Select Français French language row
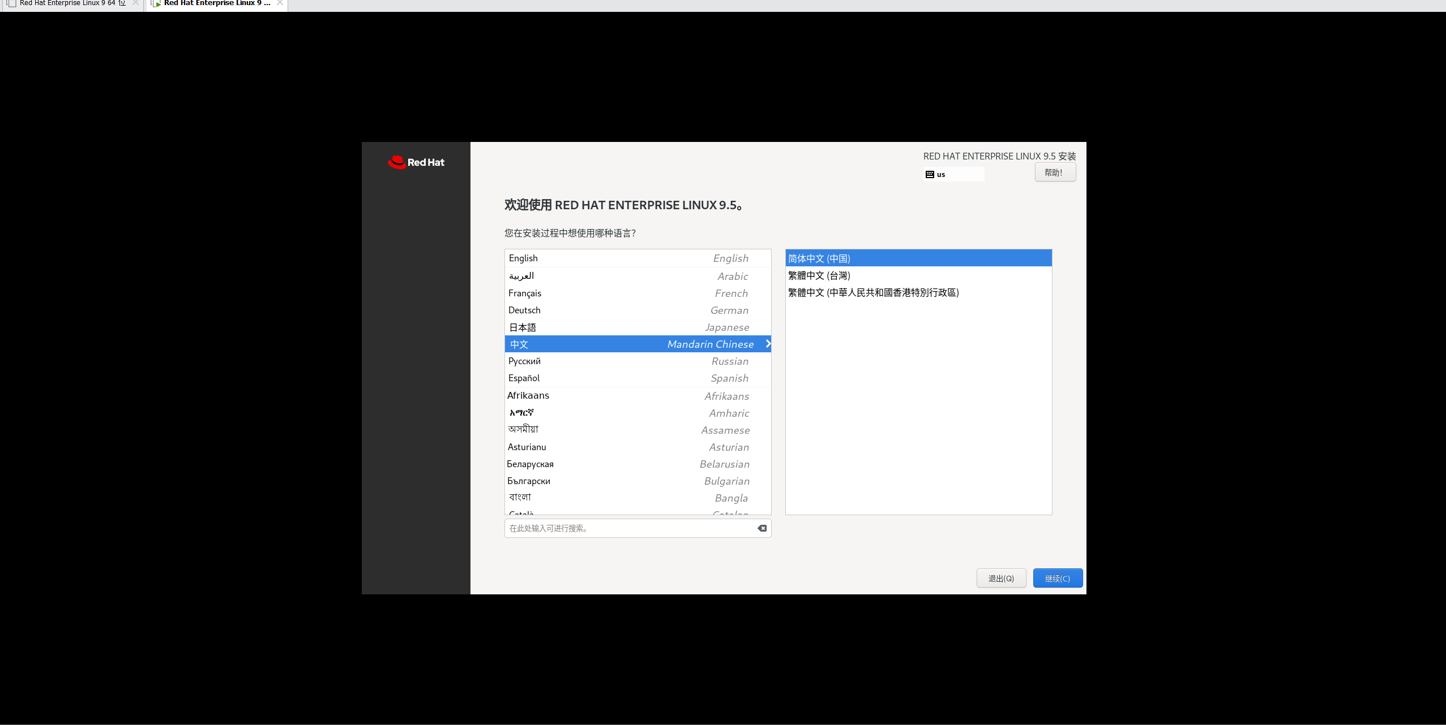This screenshot has height=725, width=1446. 638,293
